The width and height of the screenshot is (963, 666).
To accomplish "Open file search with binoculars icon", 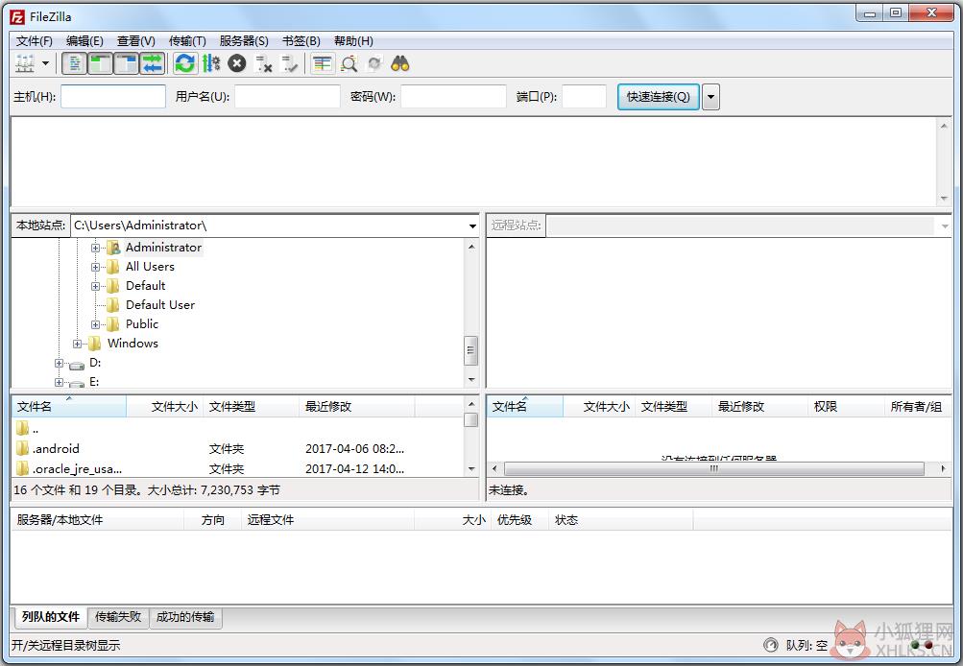I will [x=399, y=63].
